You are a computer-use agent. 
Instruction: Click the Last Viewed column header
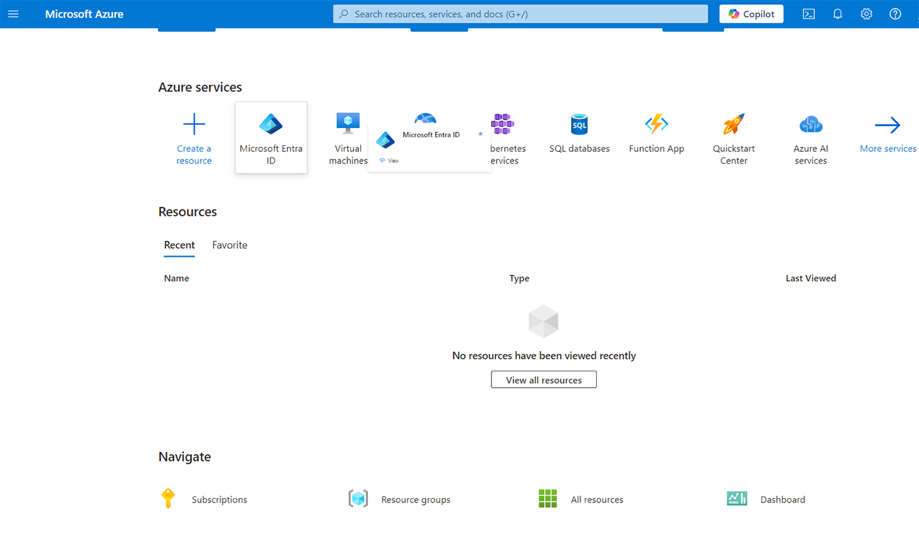(x=811, y=278)
